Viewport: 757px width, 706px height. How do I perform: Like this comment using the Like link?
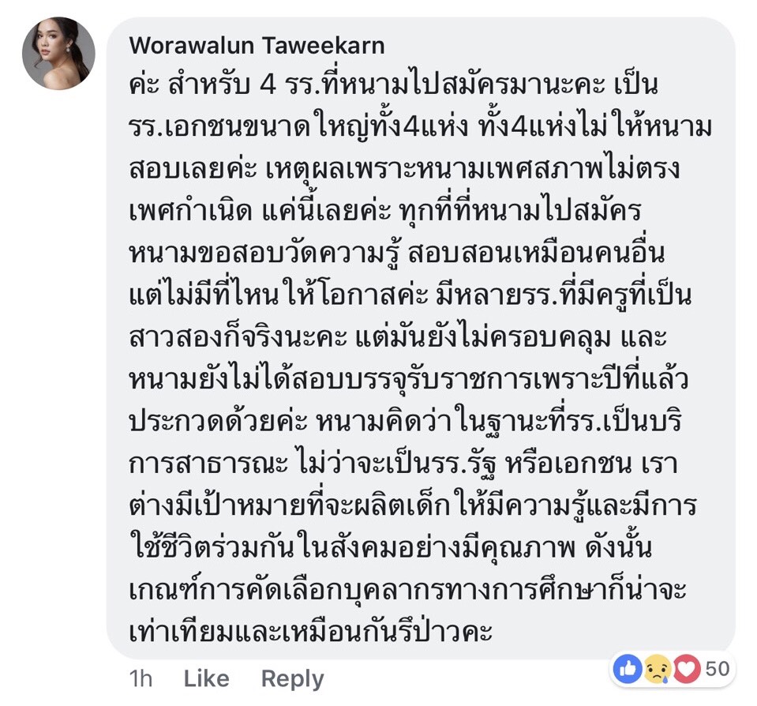207,678
